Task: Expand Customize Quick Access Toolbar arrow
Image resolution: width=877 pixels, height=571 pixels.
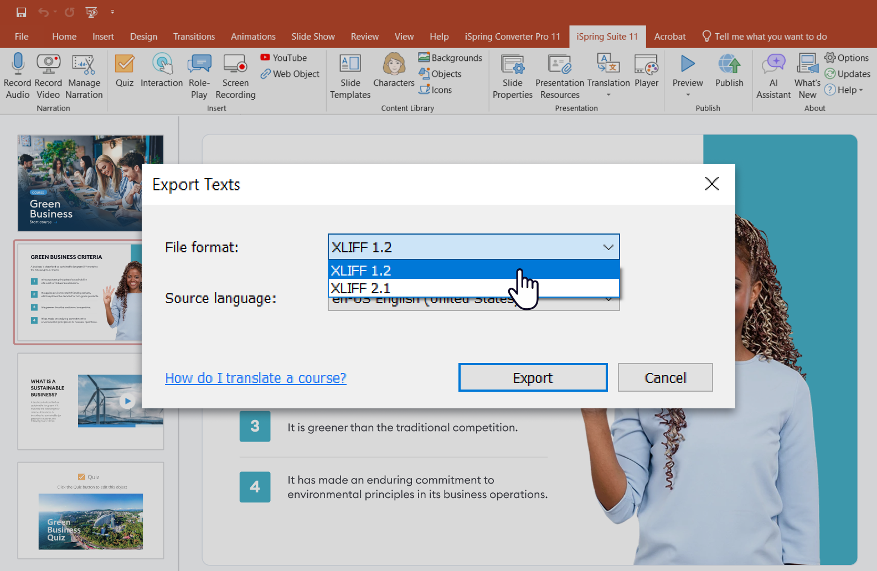Action: (x=112, y=12)
